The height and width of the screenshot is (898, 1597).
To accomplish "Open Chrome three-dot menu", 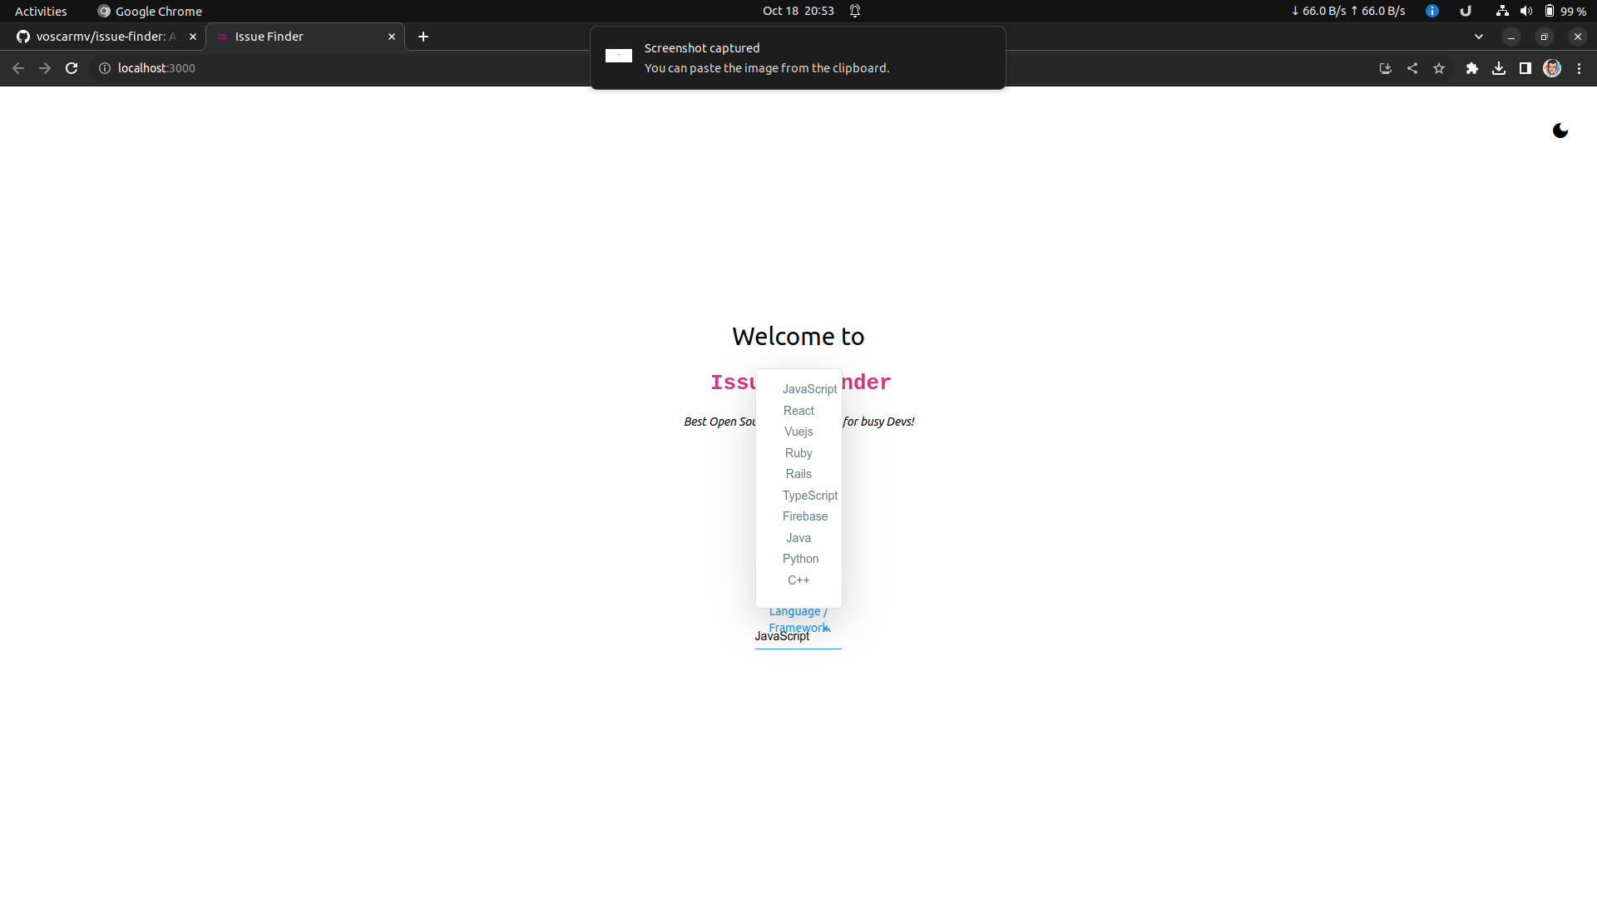I will [1579, 68].
